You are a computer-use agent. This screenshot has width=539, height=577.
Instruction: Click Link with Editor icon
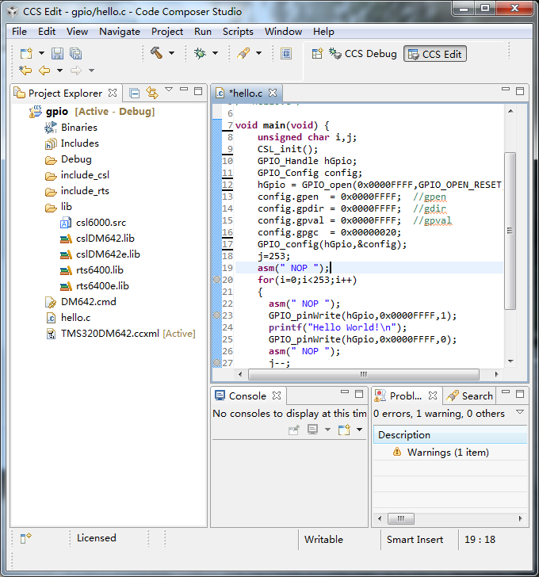[151, 93]
